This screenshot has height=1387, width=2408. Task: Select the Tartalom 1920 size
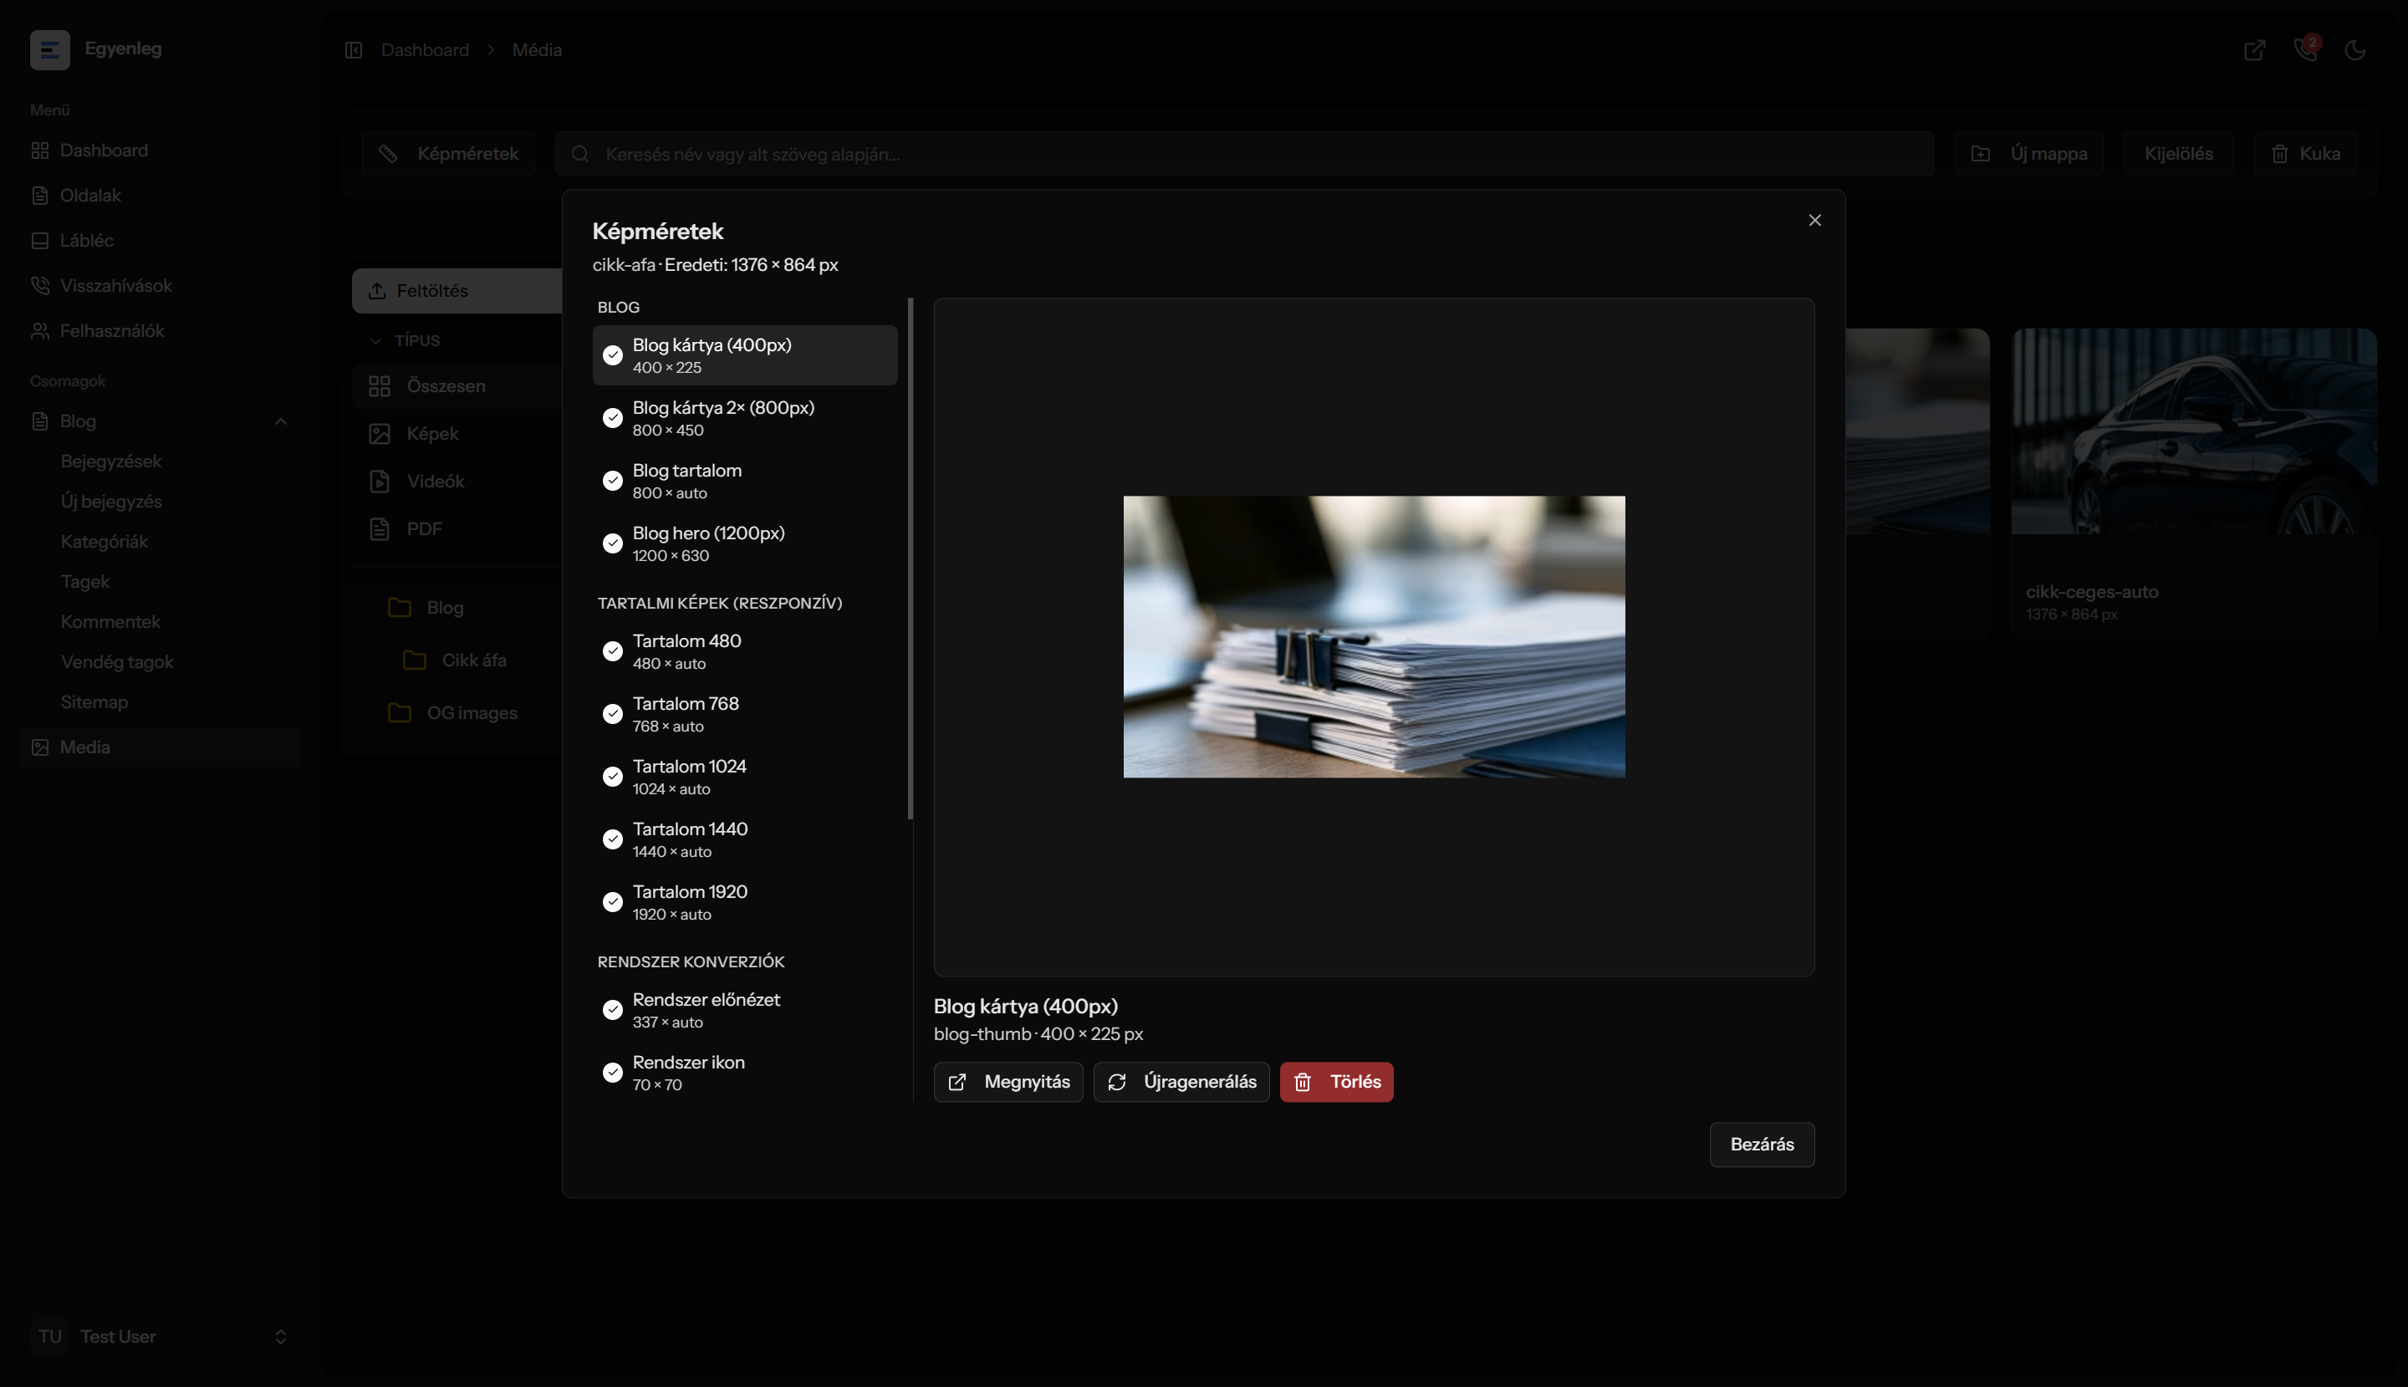[745, 903]
